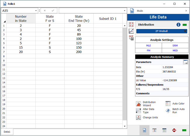This screenshot has height=136, width=190.
Task: Select the Subset ID 1 column header
Action: pos(108,18)
